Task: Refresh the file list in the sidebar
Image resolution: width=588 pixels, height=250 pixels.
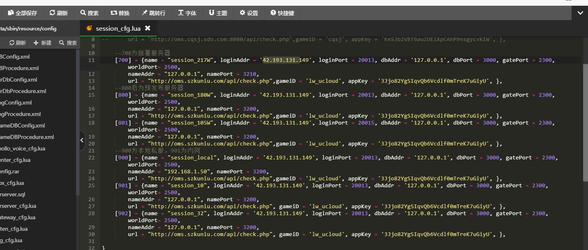Action: pos(18,43)
